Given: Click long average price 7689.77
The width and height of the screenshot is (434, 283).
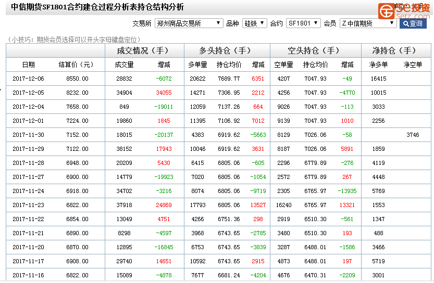Looking at the screenshot, I should click(x=229, y=79).
